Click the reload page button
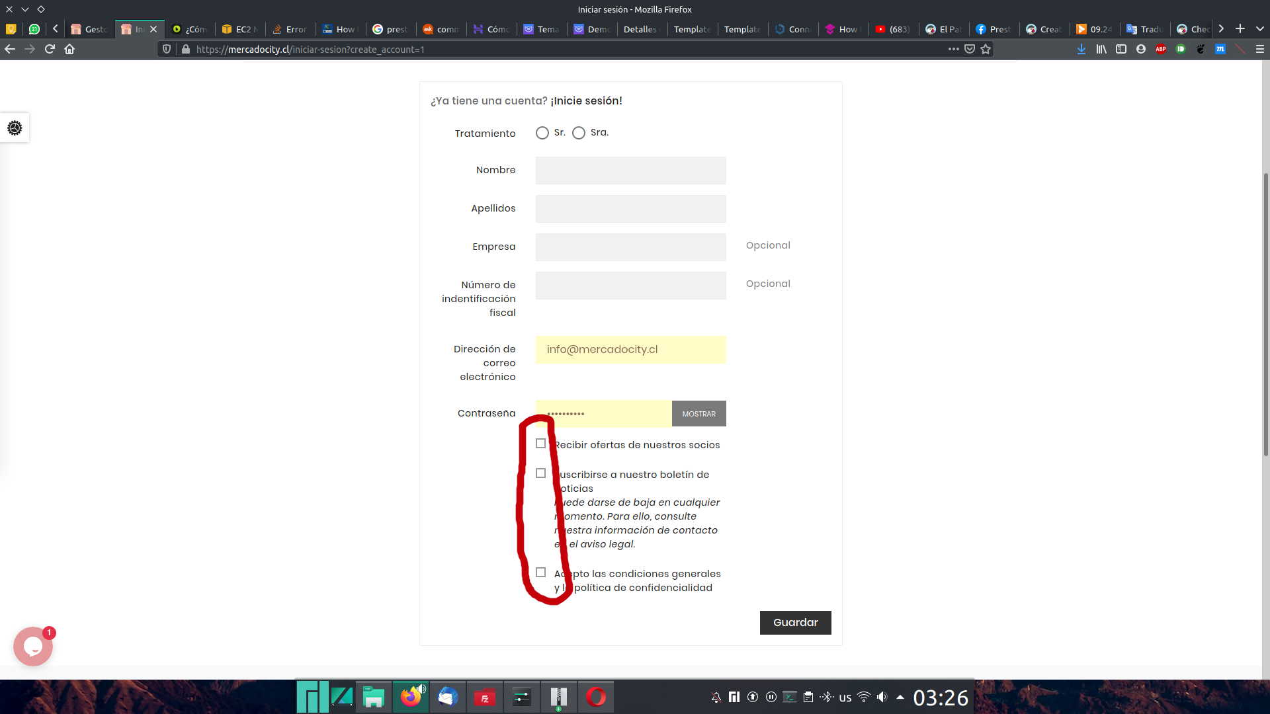The image size is (1270, 714). tap(50, 49)
